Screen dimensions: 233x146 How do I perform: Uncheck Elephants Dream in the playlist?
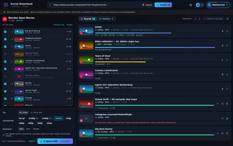coord(5,39)
